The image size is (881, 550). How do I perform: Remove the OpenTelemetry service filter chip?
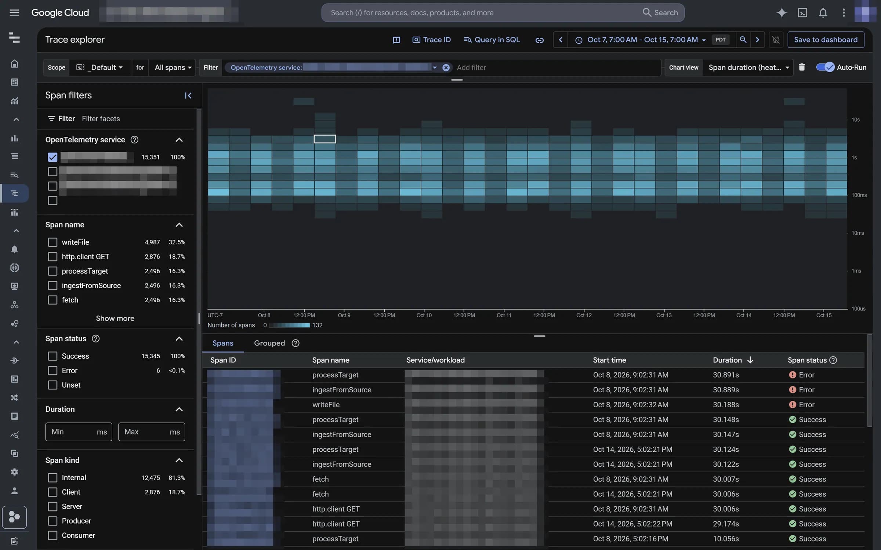click(x=446, y=67)
